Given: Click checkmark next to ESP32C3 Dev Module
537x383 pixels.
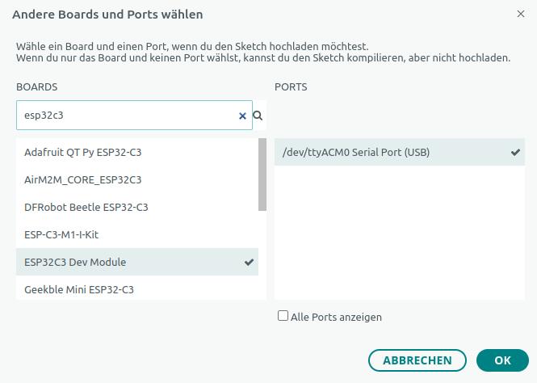Looking at the screenshot, I should (x=249, y=263).
